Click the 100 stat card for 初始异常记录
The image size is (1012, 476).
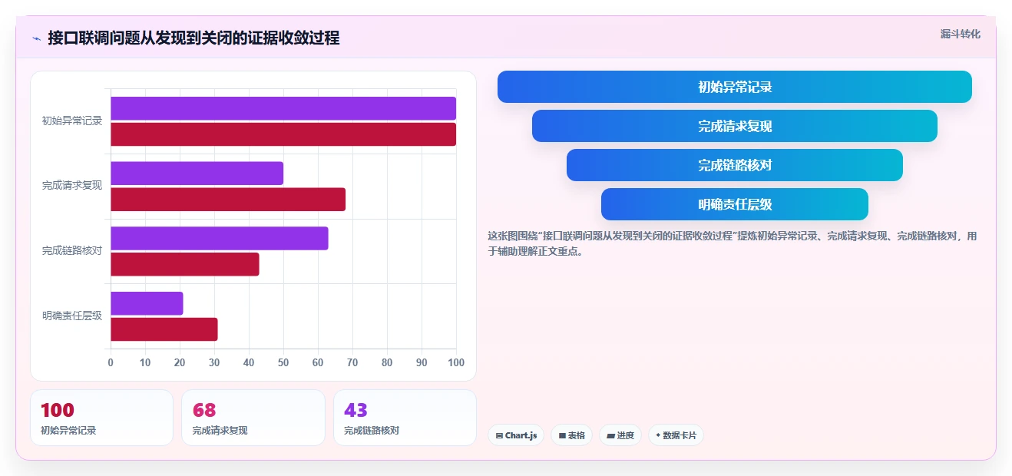point(101,418)
